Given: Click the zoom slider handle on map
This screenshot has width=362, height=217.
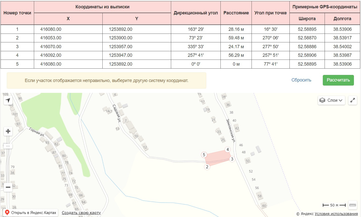Looking at the screenshot, I should coord(8,146).
